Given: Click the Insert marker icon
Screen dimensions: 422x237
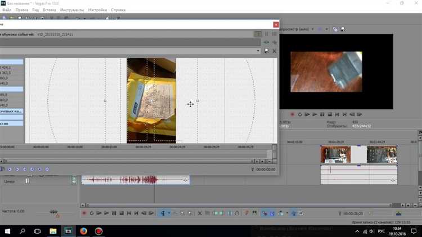Looking at the screenshot, I should [246, 213].
